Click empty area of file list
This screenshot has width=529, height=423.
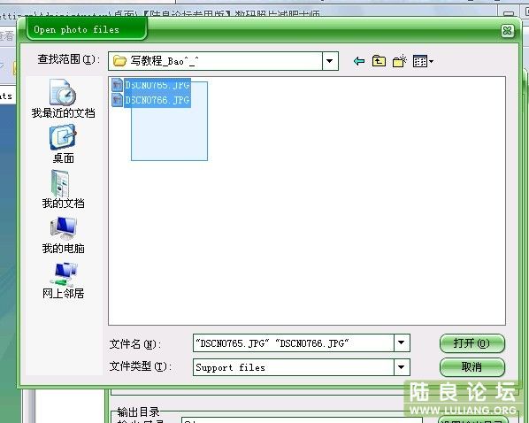[x=337, y=219]
